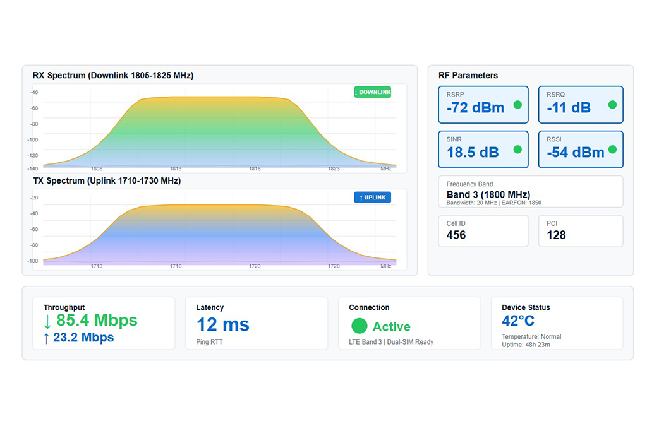Click the green RSRP status indicator dot
The width and height of the screenshot is (647, 431).
(517, 105)
